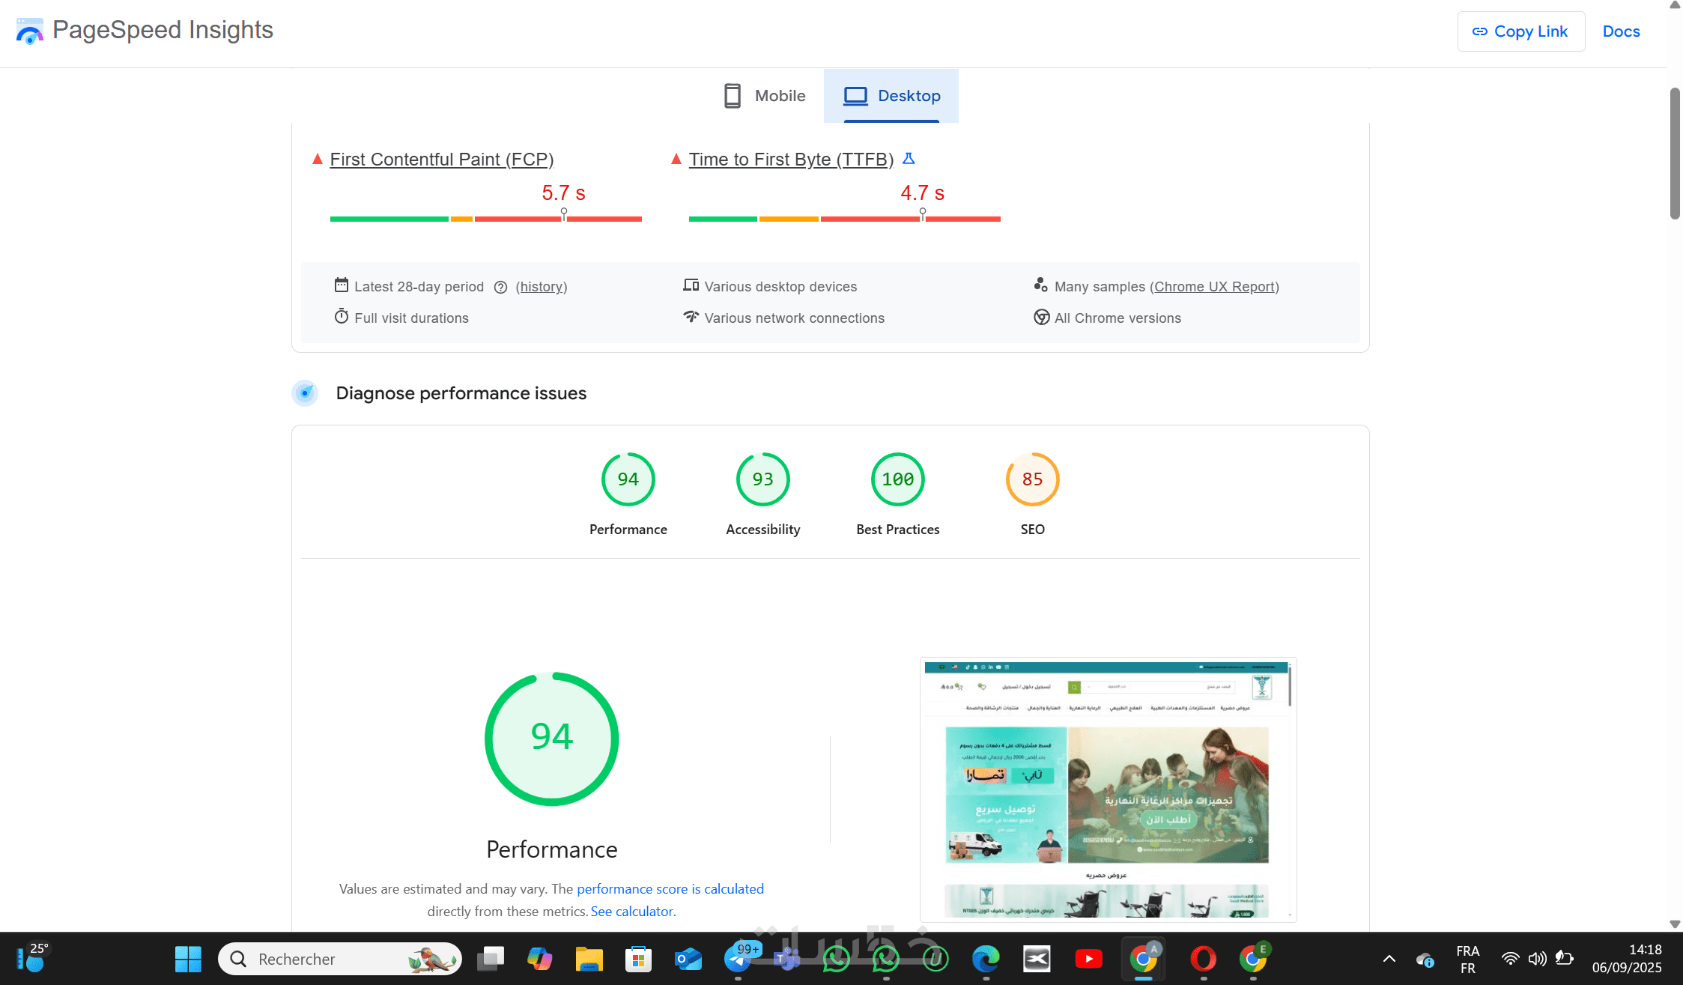Image resolution: width=1683 pixels, height=985 pixels.
Task: Click the Performance 94 gauge icon
Action: 628,479
